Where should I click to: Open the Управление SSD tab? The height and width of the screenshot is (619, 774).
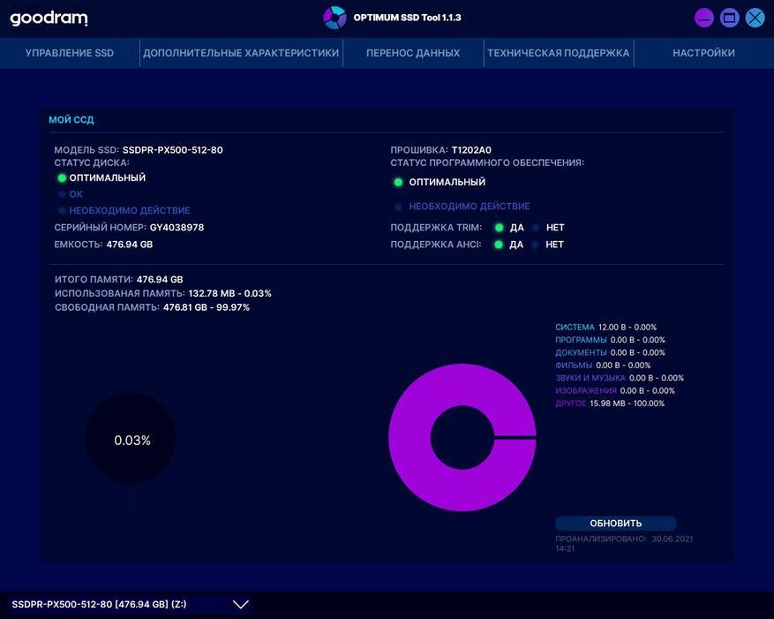point(70,53)
